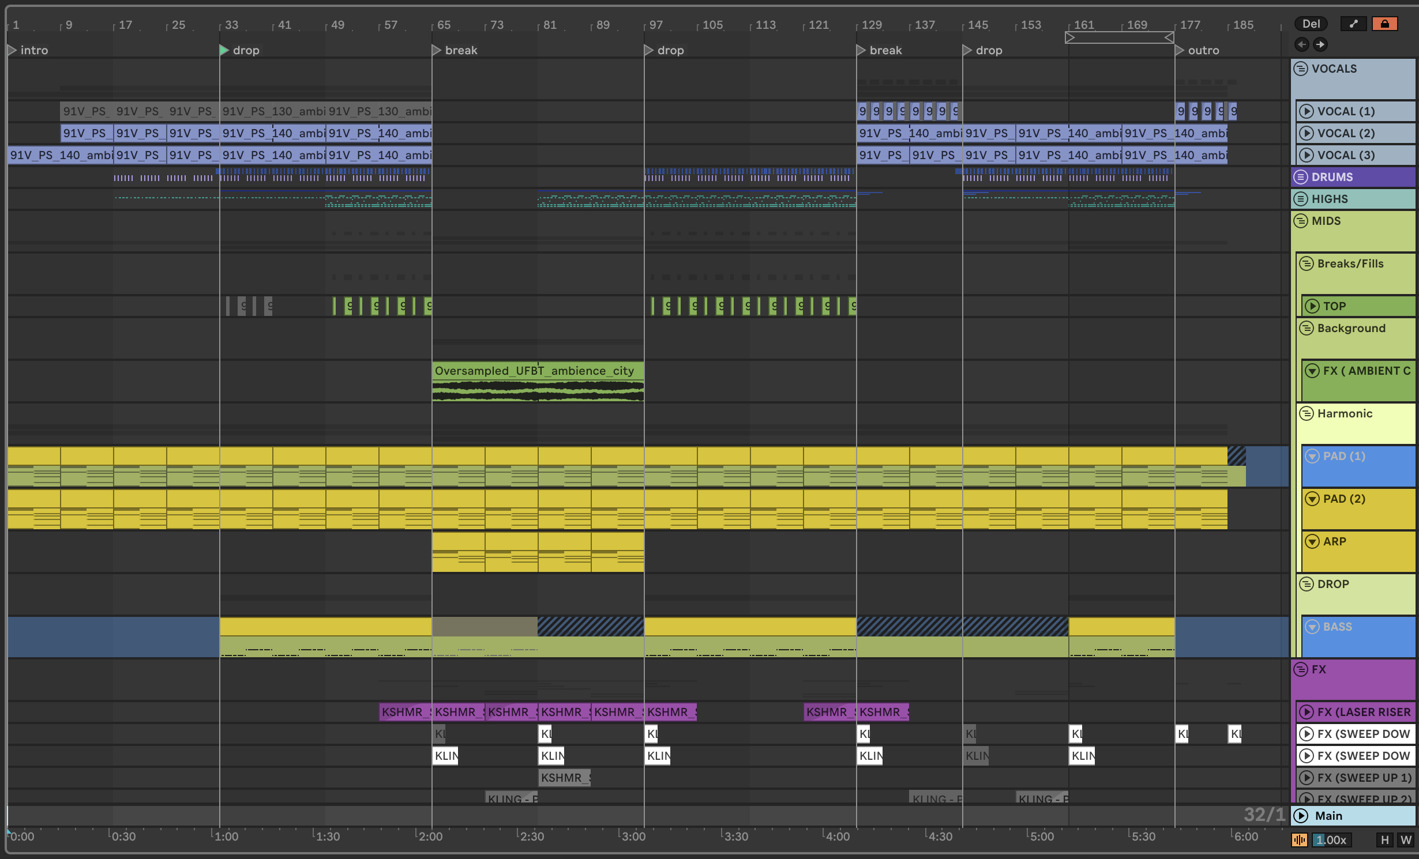
Task: Click the orange waveform icon at bottom
Action: click(x=1299, y=840)
